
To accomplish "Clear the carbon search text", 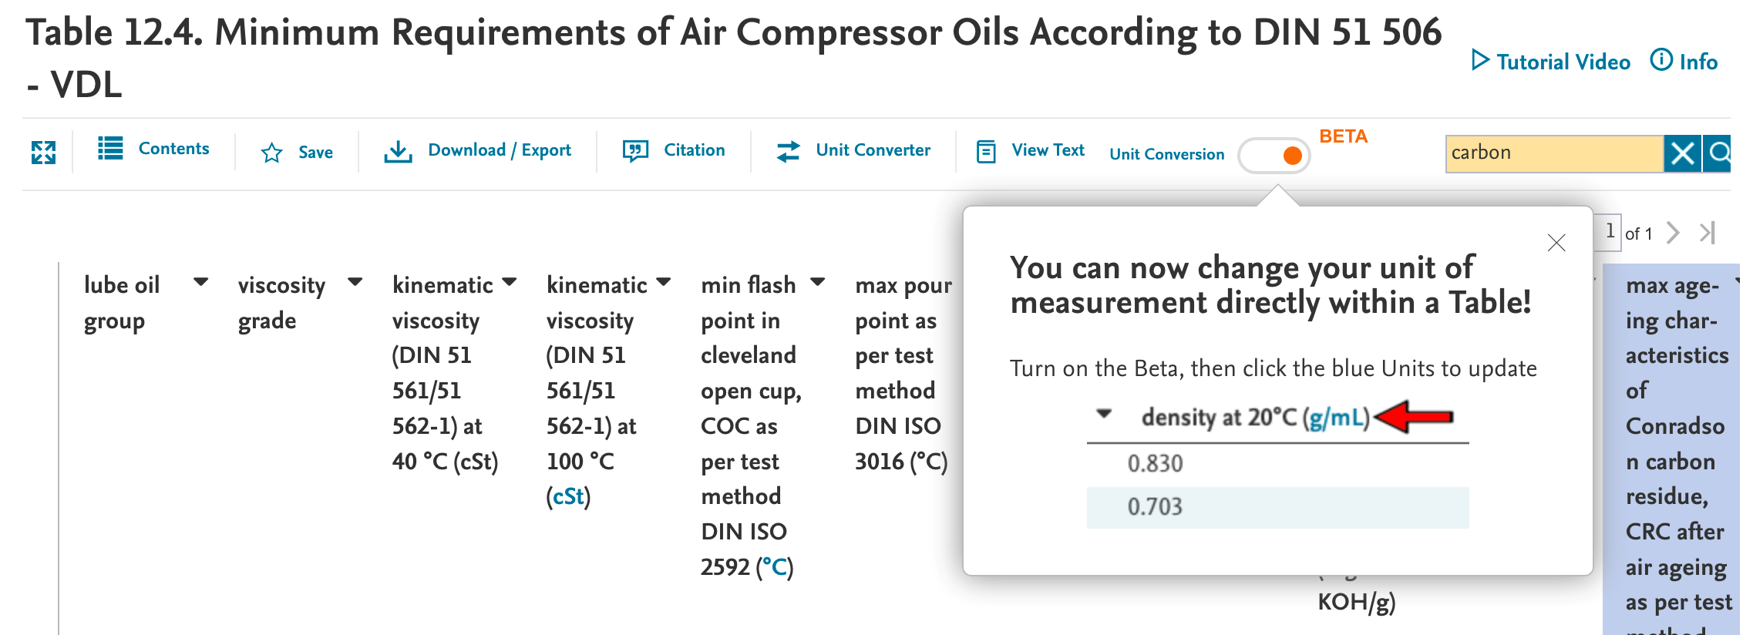I will 1682,153.
